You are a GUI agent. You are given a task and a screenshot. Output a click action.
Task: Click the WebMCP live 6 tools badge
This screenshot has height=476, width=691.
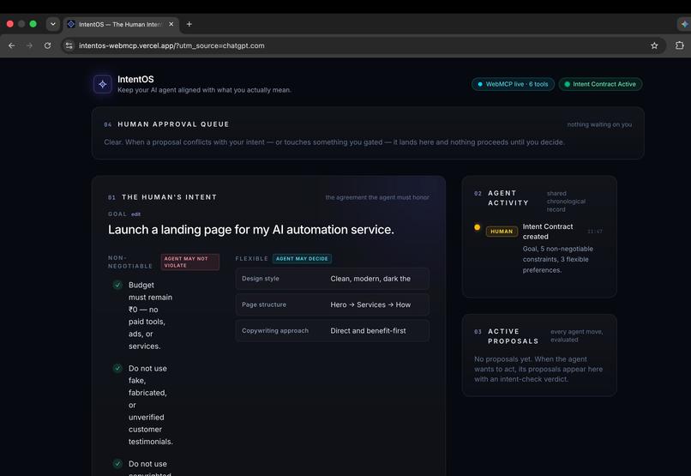(x=513, y=84)
